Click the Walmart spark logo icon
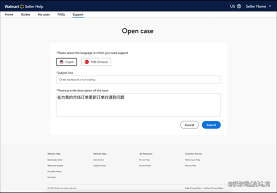Screen dimensions: 277x193 coord(22,7)
